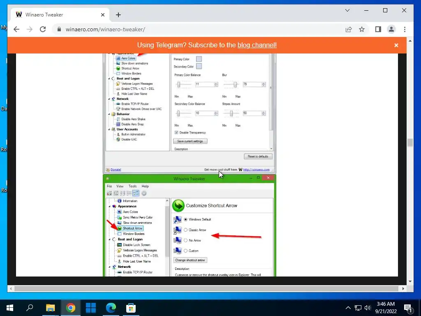Select the Classic Arrow radio option
The width and height of the screenshot is (421, 316).
185,230
